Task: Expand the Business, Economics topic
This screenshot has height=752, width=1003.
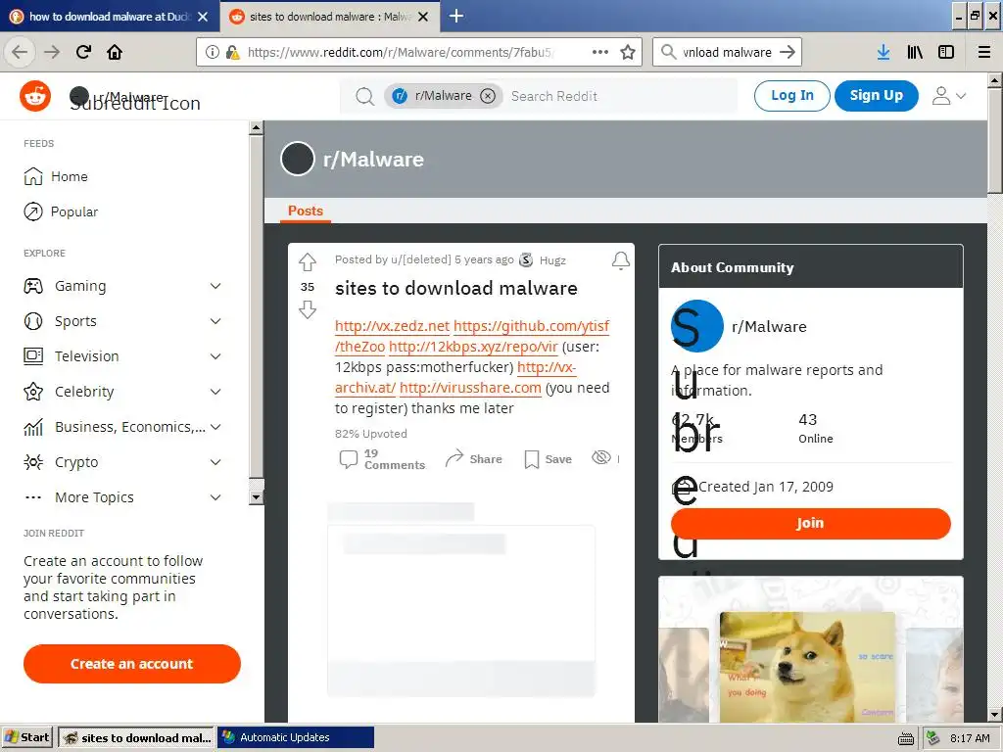Action: point(215,427)
